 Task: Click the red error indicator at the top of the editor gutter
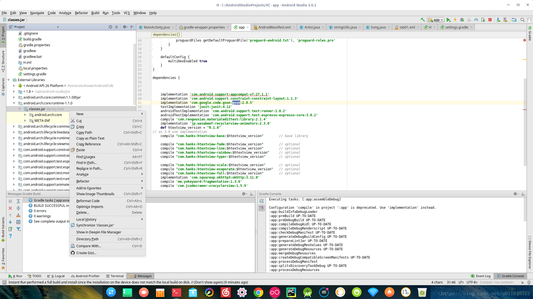click(524, 40)
